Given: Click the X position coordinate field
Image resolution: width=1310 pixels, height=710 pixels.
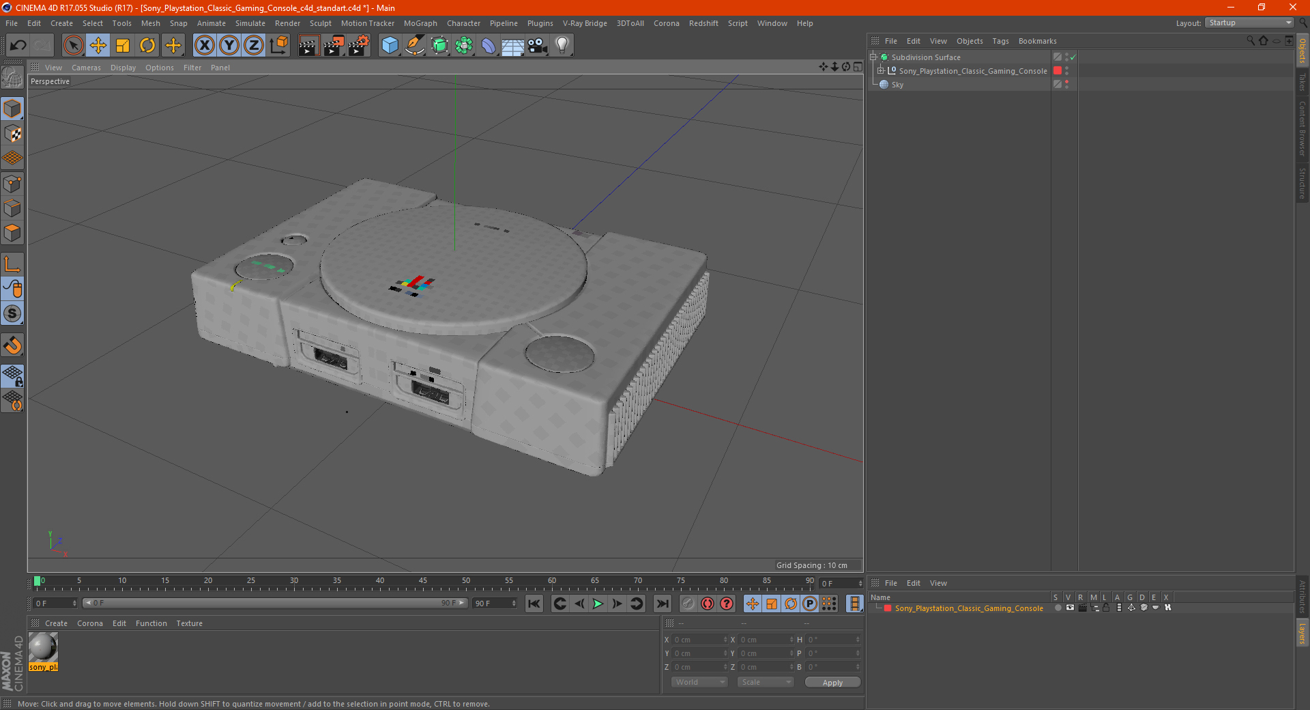Looking at the screenshot, I should [x=699, y=640].
